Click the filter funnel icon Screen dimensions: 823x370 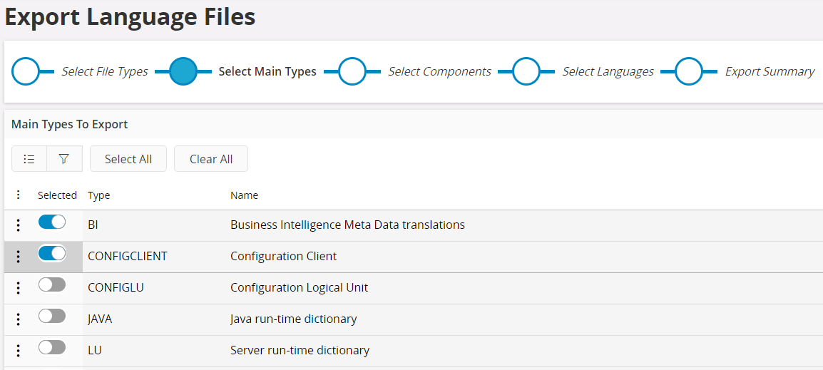[x=64, y=159]
